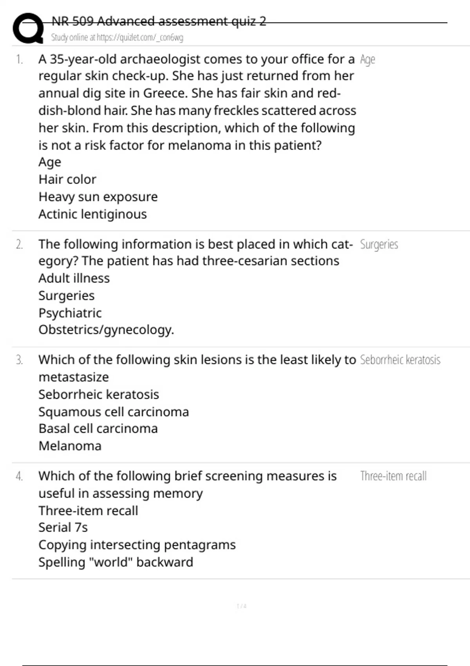Choose the Psychiatric option
Image resolution: width=470 pixels, height=666 pixels.
[70, 313]
